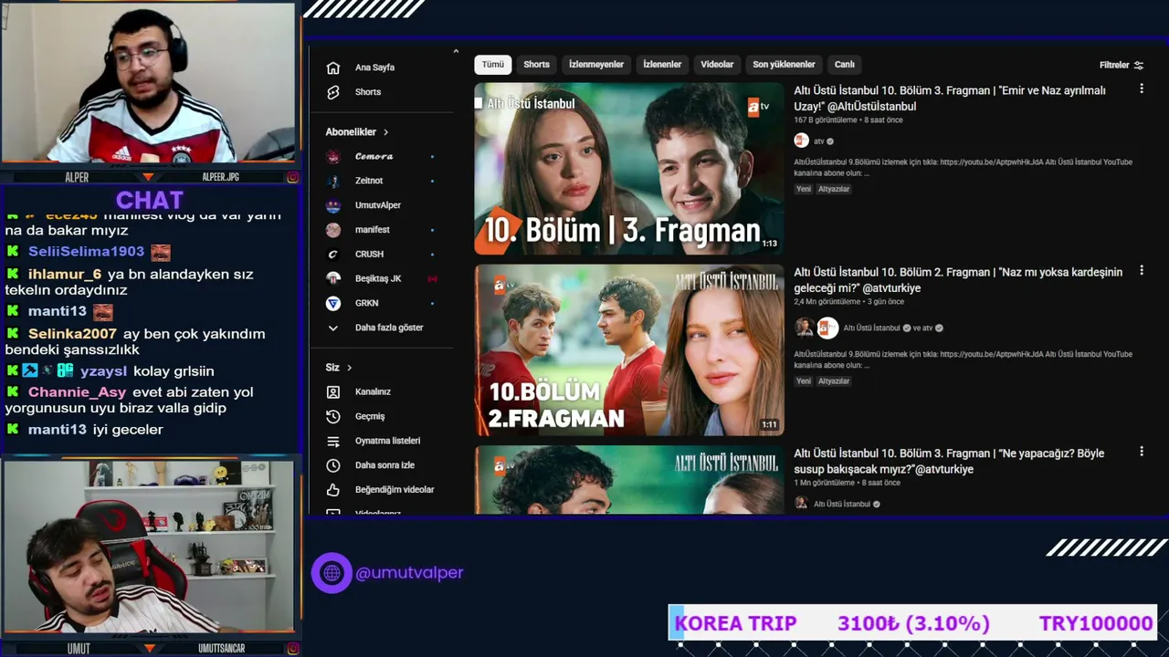Click the Altı Üstü İstanbul ve atv channel avatars
The image size is (1169, 657).
816,328
